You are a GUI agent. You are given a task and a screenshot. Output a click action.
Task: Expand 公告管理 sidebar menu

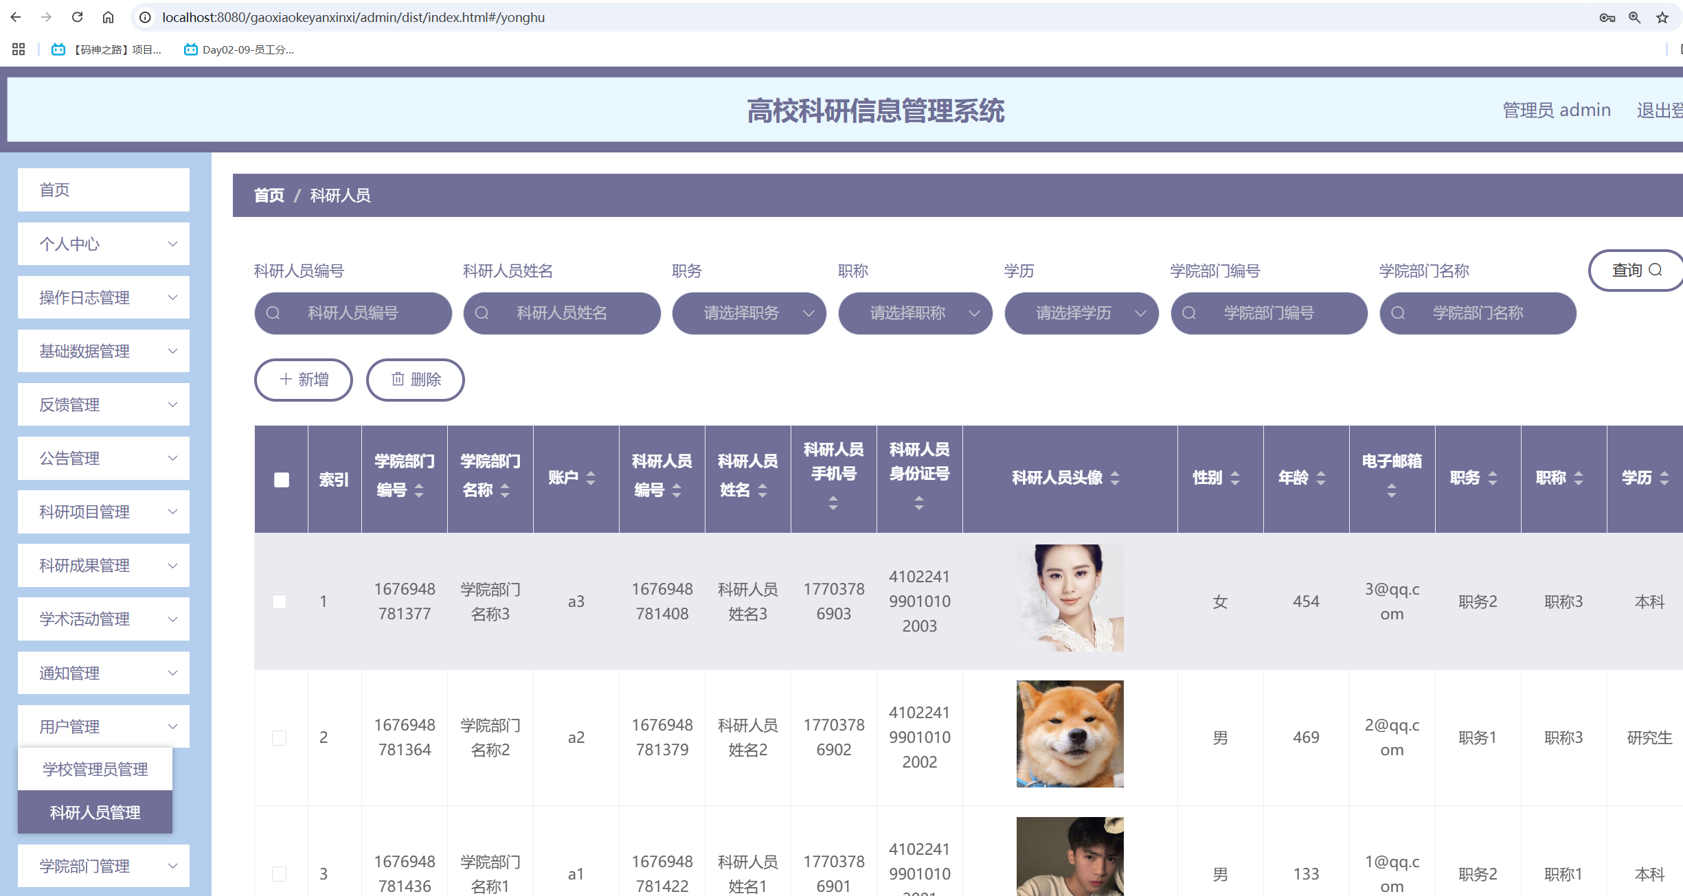[x=104, y=458]
